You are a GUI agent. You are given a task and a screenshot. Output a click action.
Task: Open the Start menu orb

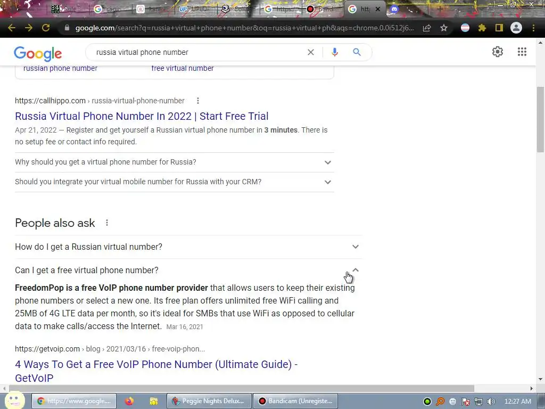click(x=14, y=400)
